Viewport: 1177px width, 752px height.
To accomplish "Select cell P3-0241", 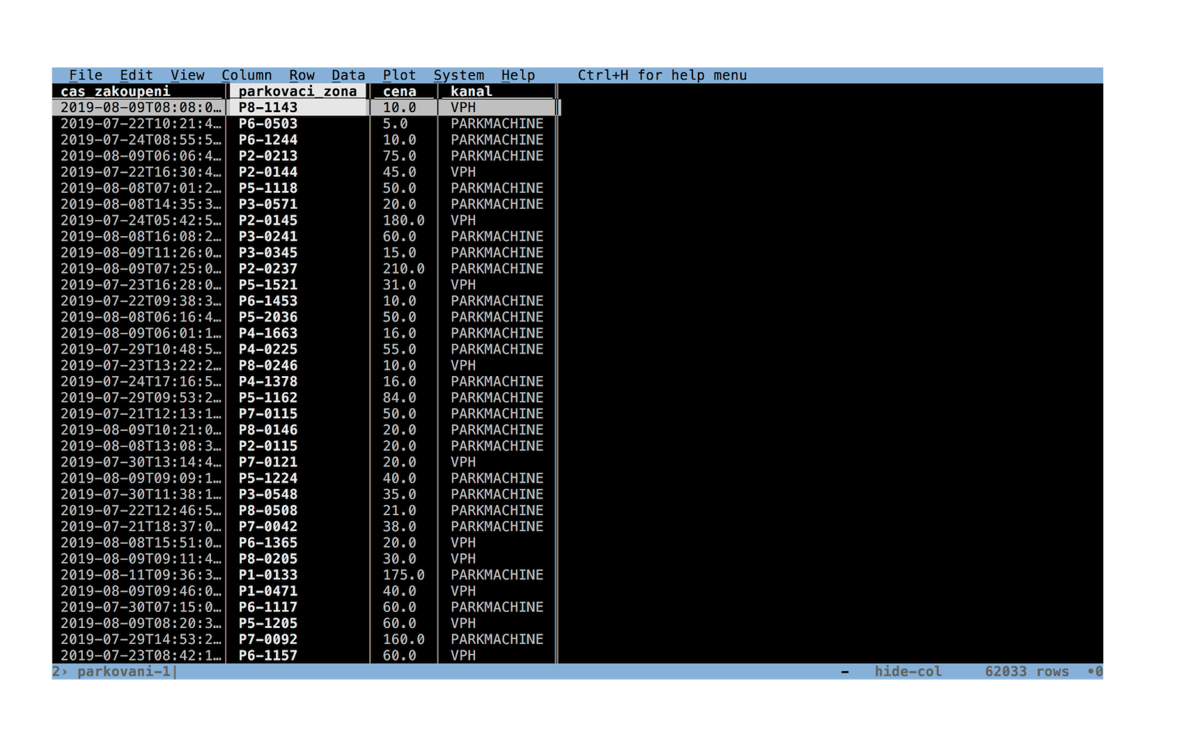I will pos(268,236).
